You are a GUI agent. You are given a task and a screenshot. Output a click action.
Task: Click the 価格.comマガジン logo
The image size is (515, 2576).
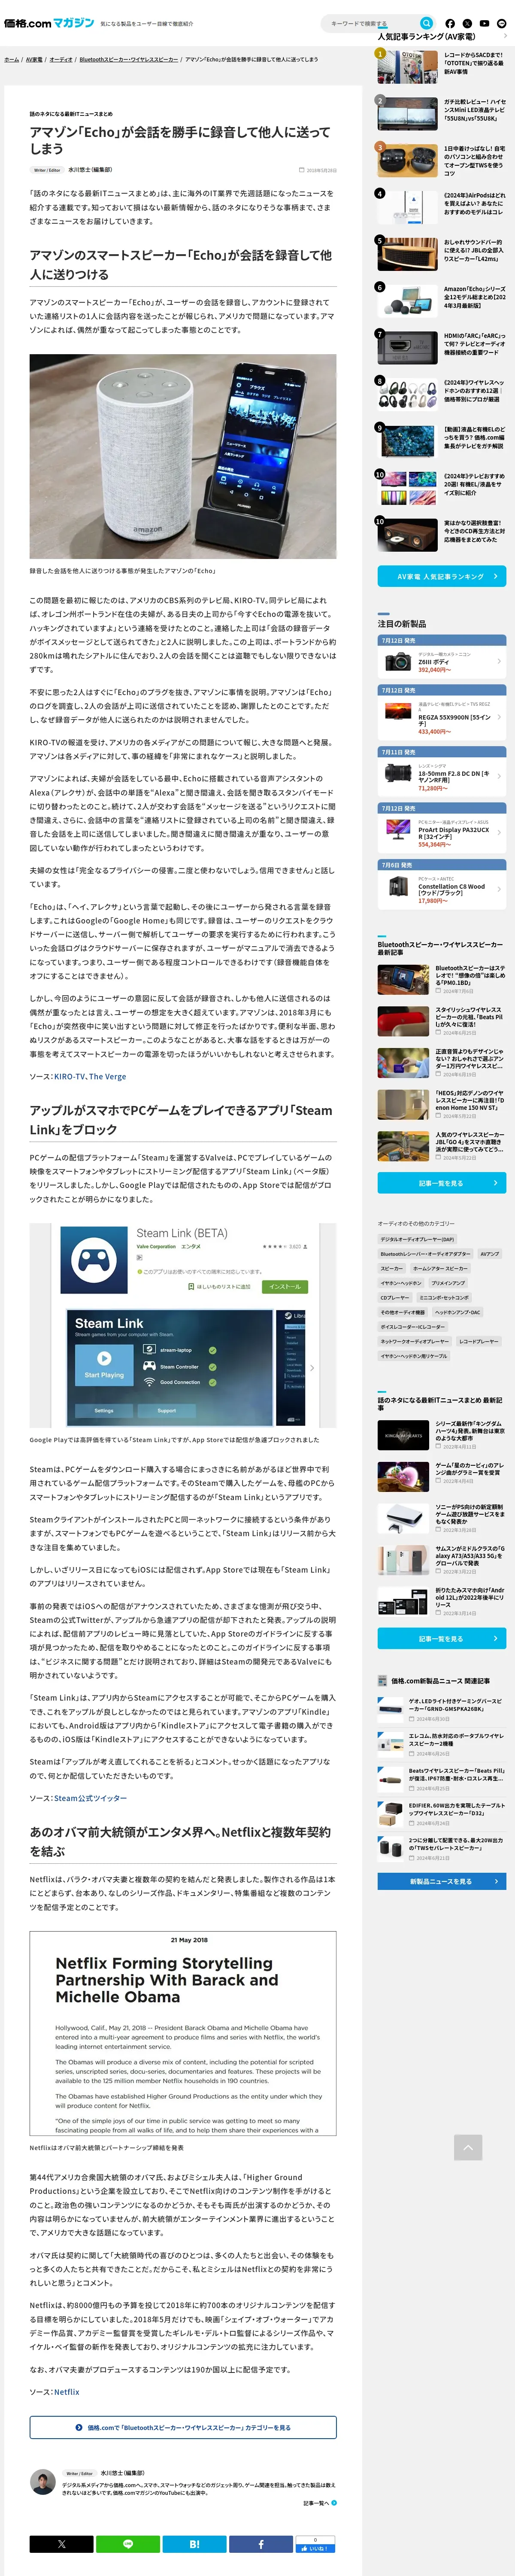pyautogui.click(x=49, y=23)
